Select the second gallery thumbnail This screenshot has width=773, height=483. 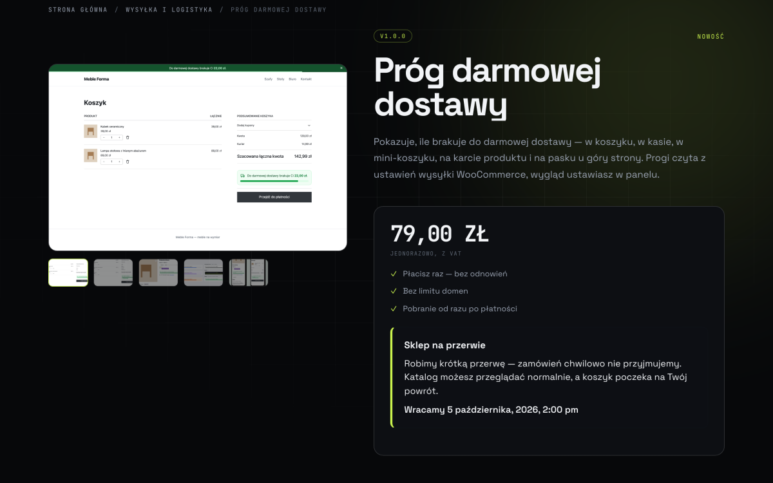coord(113,272)
